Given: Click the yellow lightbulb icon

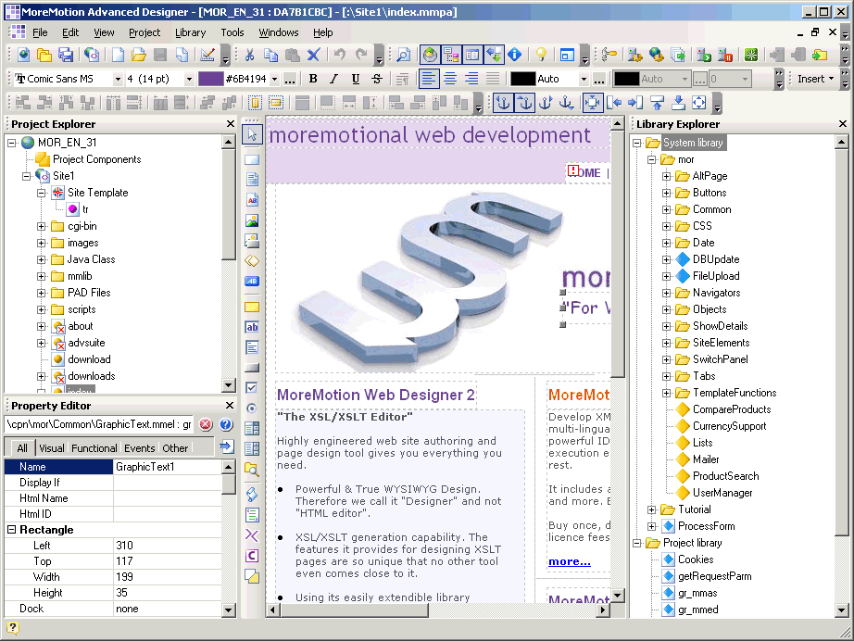Looking at the screenshot, I should pyautogui.click(x=541, y=55).
